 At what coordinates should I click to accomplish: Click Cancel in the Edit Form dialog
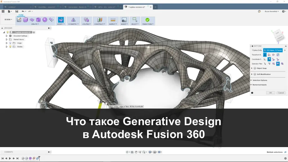click(281, 93)
